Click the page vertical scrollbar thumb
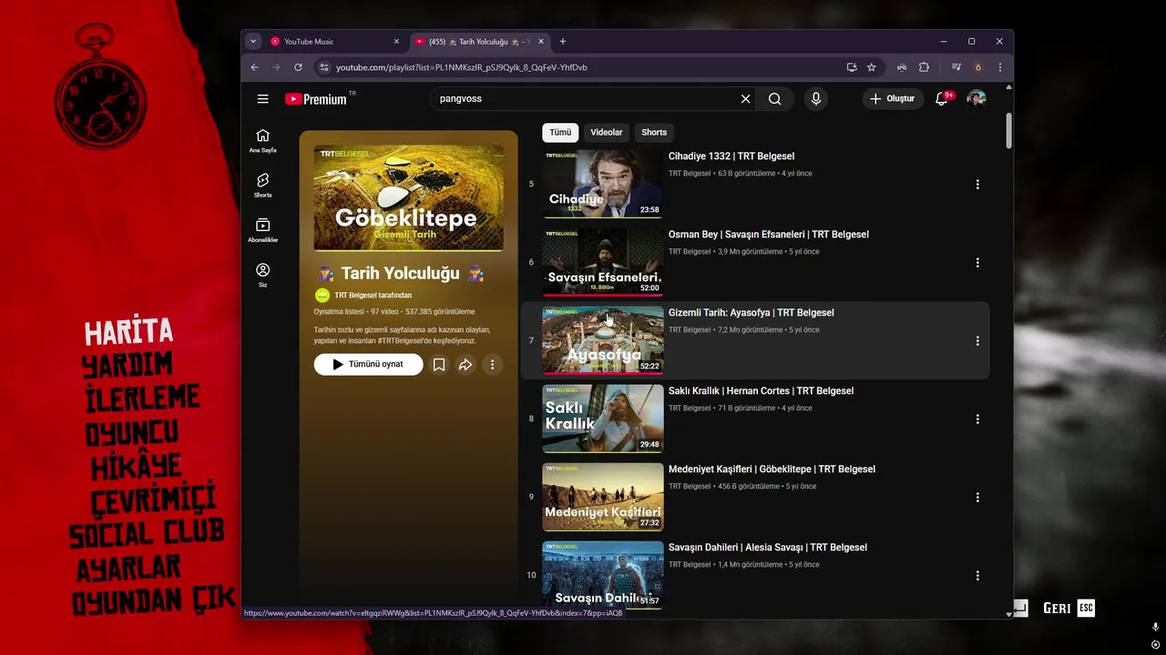The image size is (1166, 655). pyautogui.click(x=1008, y=130)
